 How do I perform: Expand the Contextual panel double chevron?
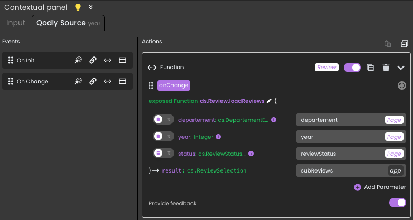[91, 7]
